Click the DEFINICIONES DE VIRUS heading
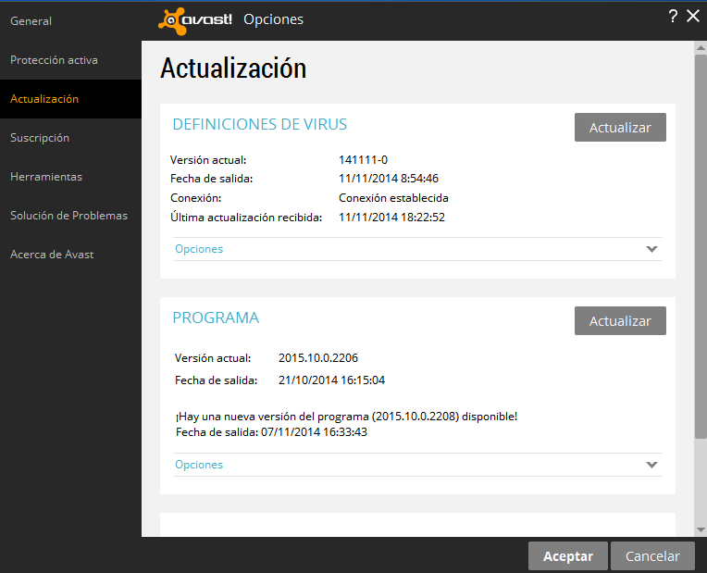 tap(260, 124)
